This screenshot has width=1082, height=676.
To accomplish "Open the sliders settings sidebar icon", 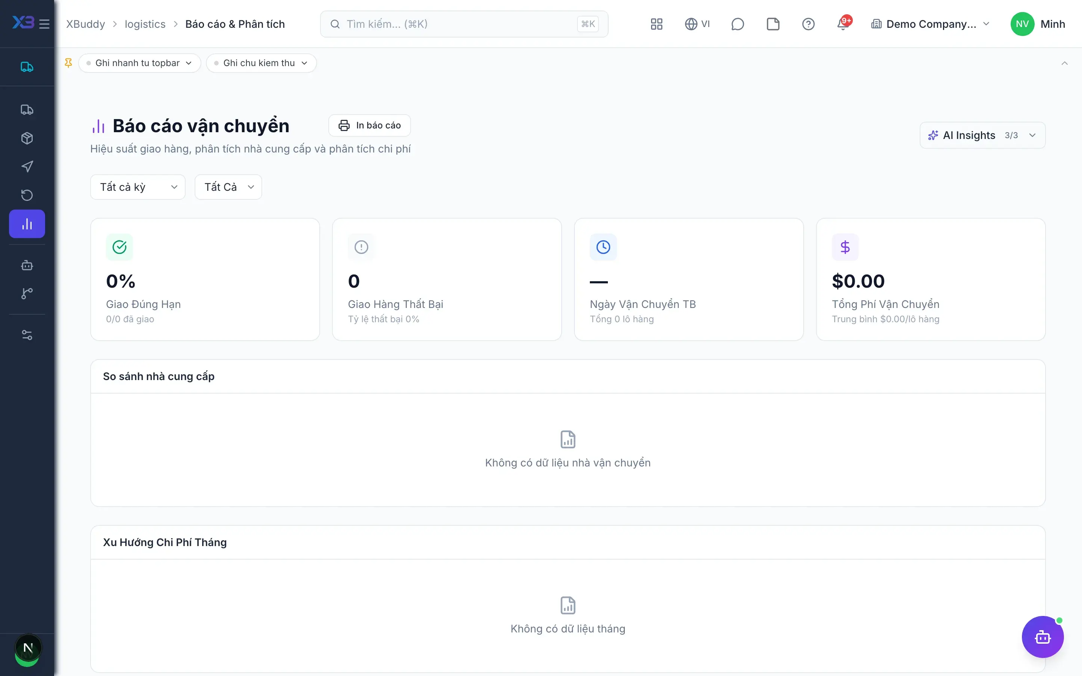I will [27, 335].
